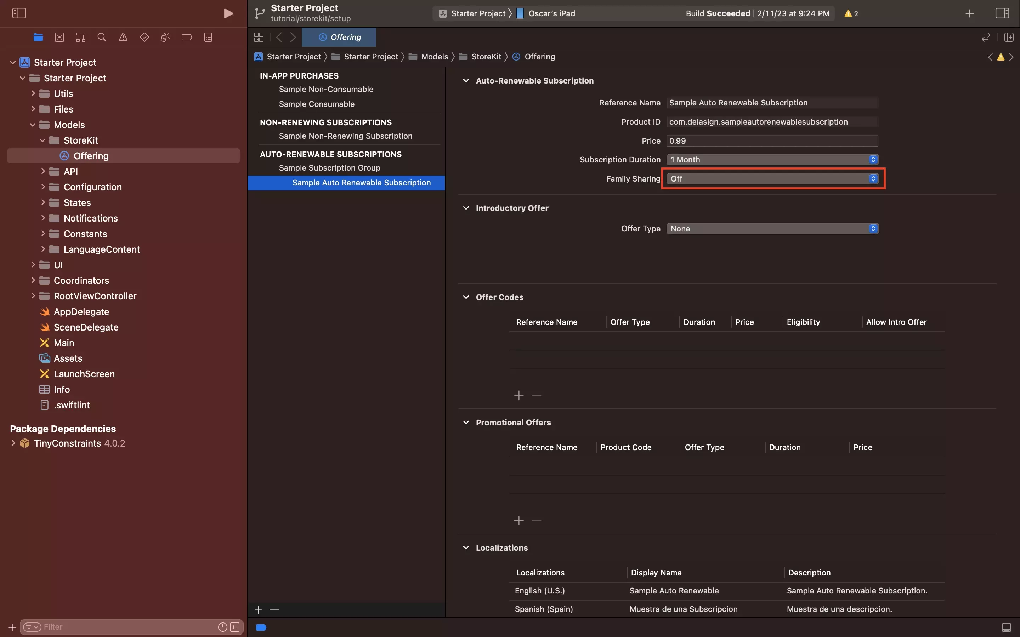Click the blue breakpoint tag indicator
Viewport: 1020px width, 637px height.
click(x=261, y=627)
